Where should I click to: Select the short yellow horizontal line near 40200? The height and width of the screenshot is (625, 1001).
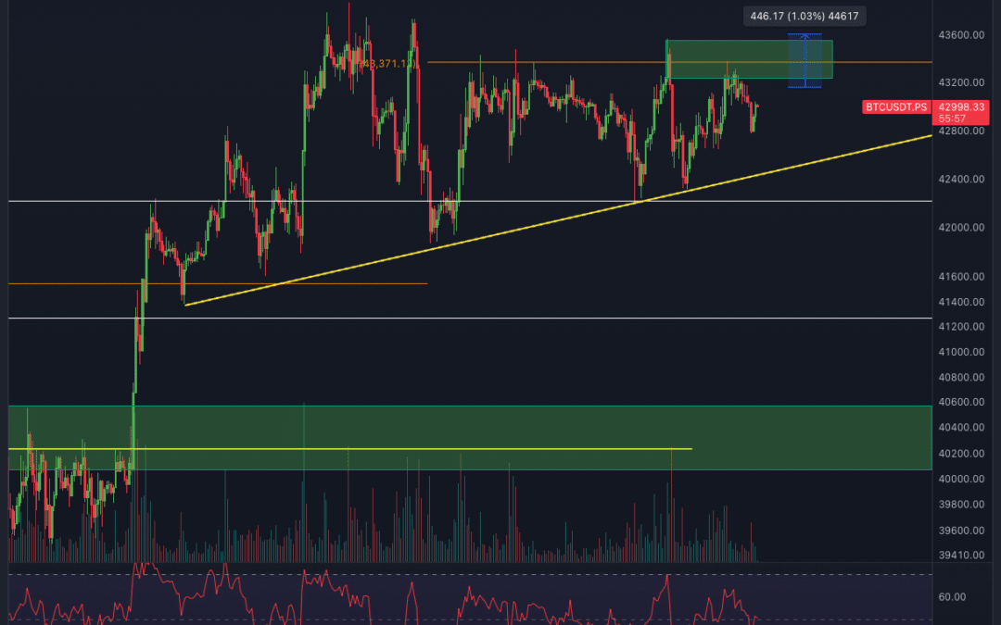click(x=349, y=449)
